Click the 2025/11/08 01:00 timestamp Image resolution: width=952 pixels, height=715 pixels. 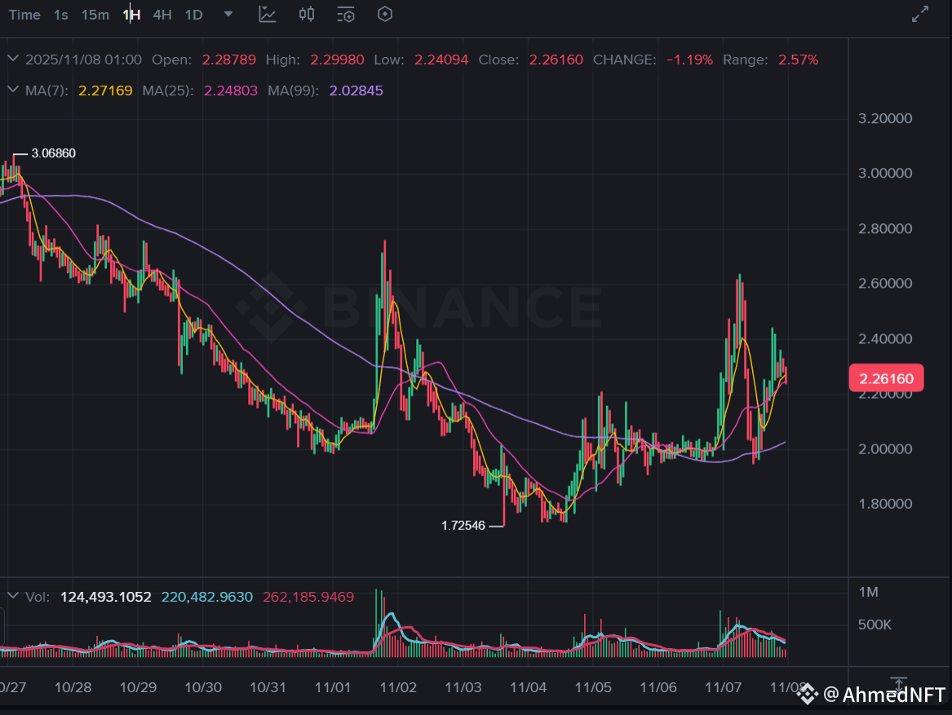pos(84,60)
